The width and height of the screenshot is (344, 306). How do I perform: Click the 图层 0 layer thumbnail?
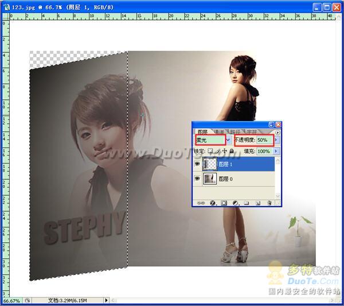click(x=210, y=179)
